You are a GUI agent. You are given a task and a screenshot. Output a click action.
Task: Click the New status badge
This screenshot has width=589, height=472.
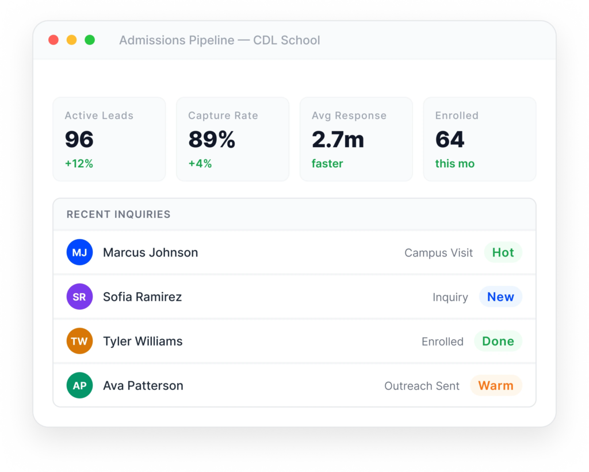(x=500, y=297)
